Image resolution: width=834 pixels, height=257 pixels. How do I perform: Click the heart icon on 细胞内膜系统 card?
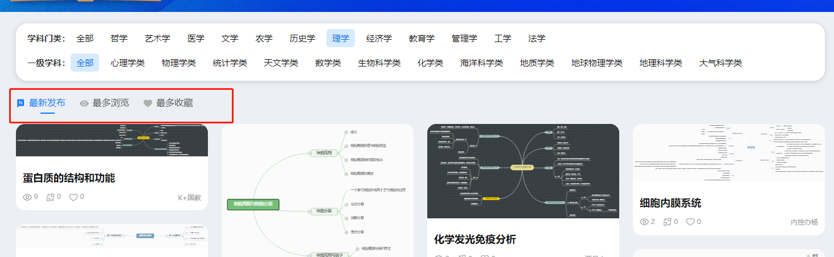(690, 222)
